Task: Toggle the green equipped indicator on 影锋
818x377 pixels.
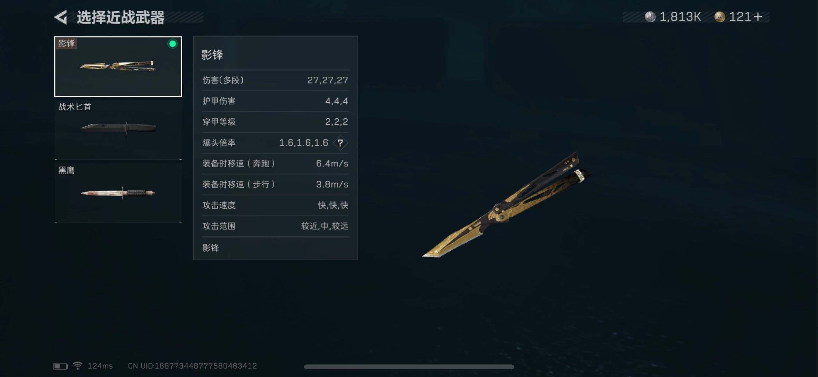Action: [173, 44]
